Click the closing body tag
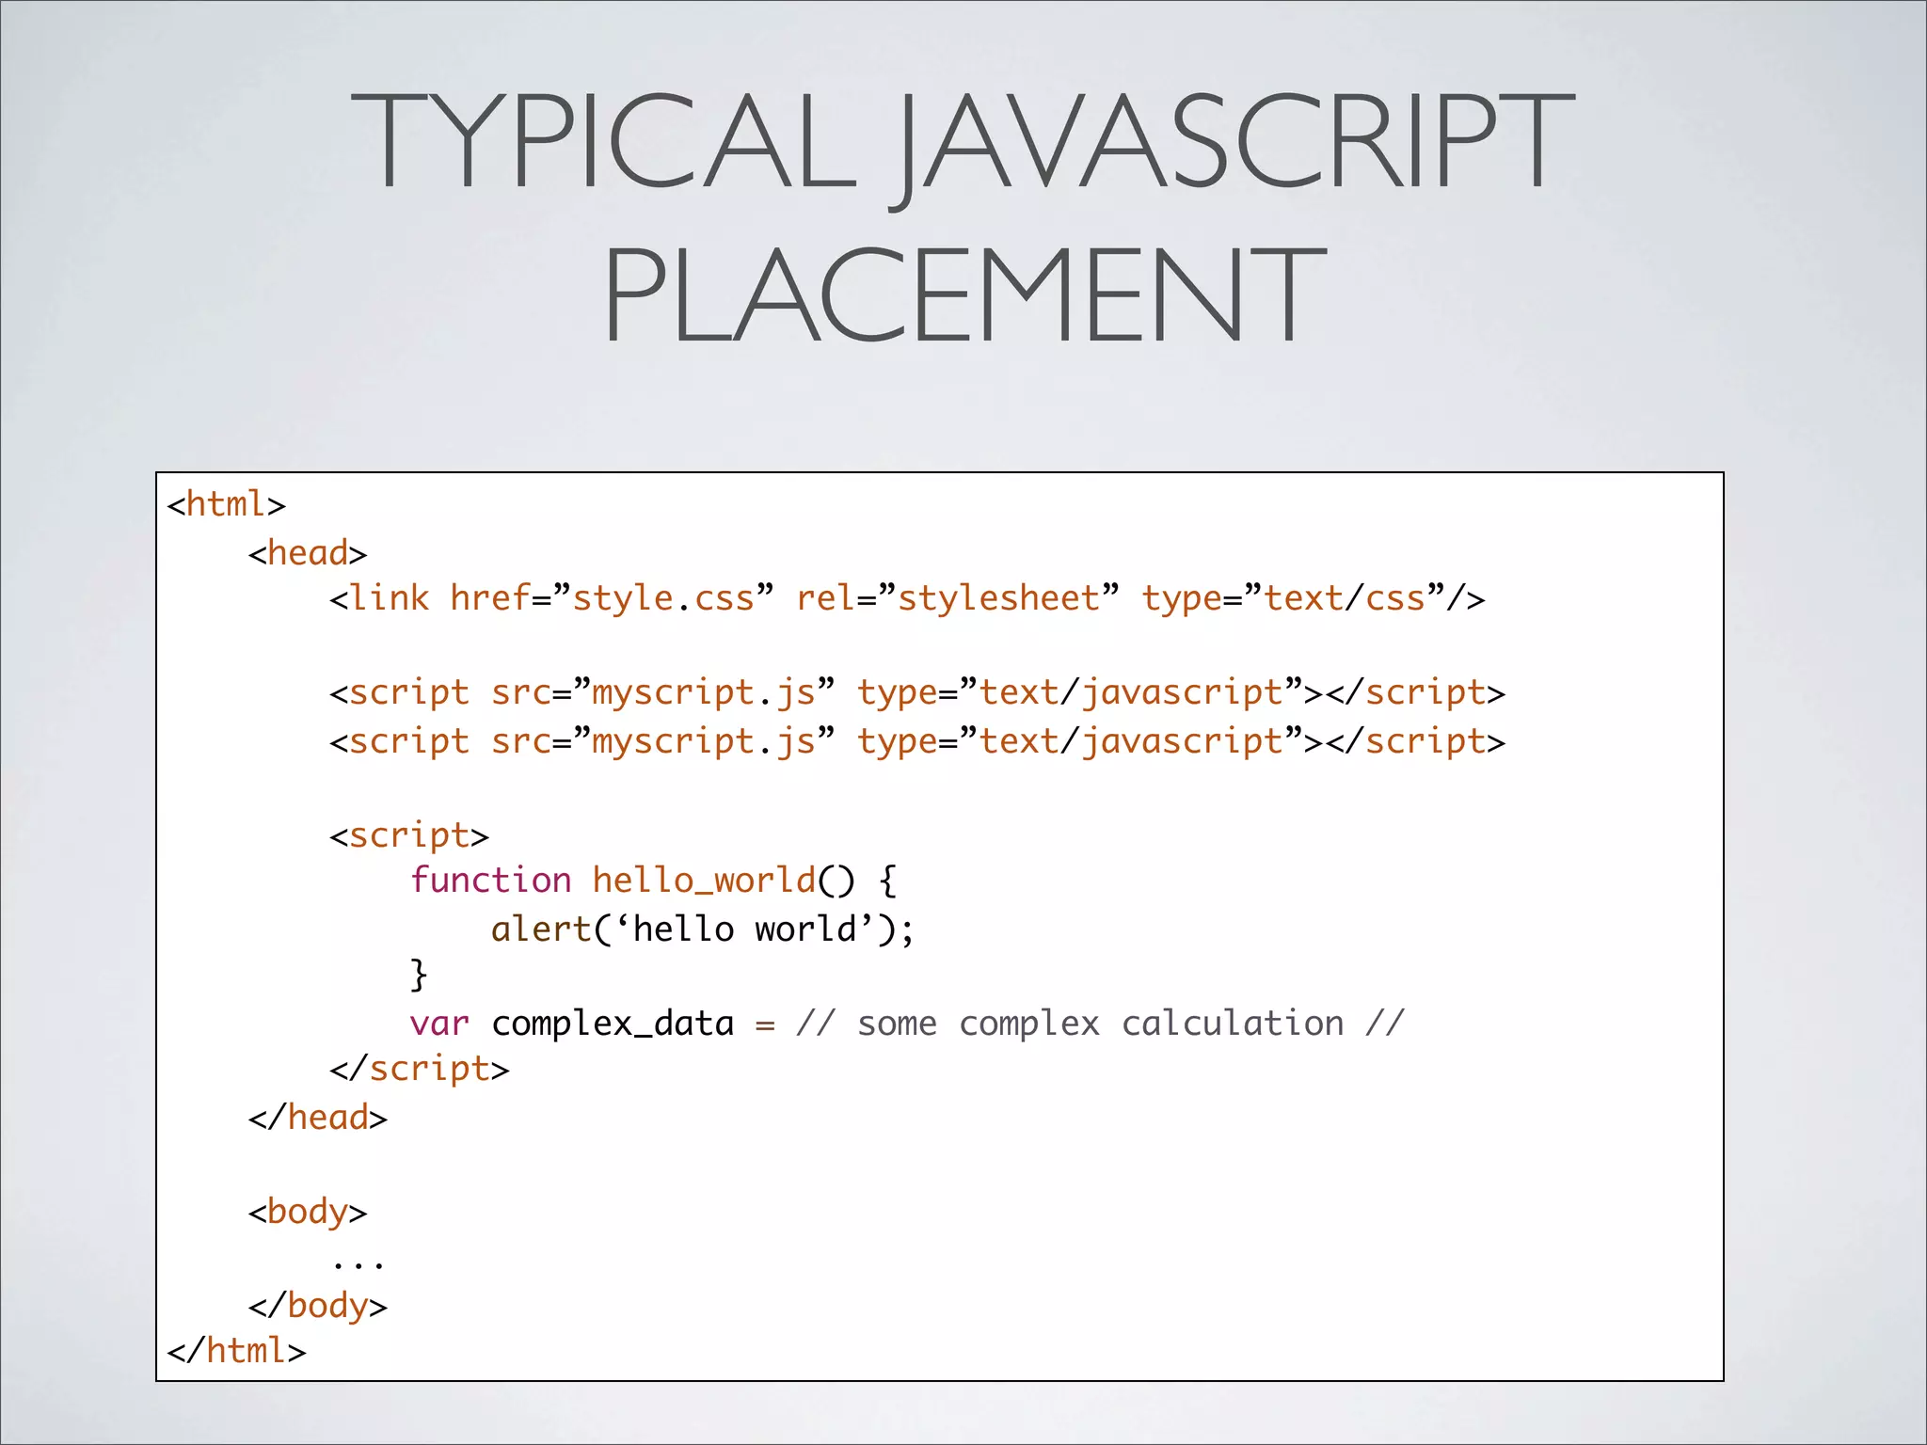The image size is (1927, 1445). 317,1306
